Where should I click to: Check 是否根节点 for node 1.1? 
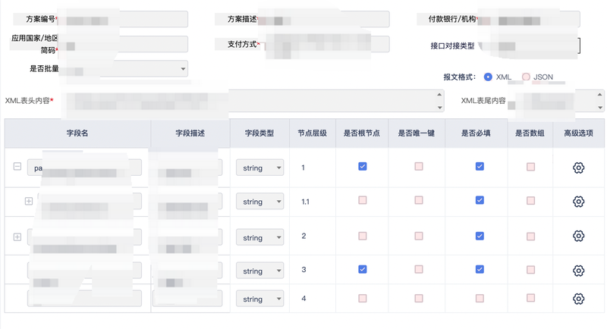click(x=363, y=200)
